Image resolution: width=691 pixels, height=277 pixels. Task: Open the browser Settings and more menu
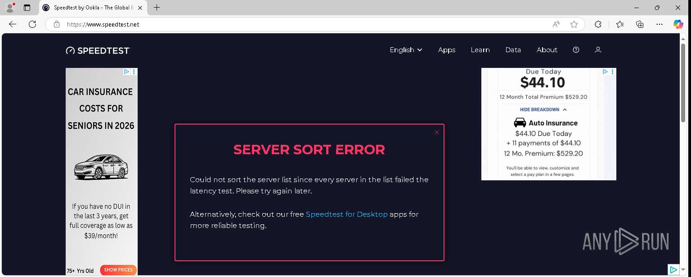(x=660, y=24)
